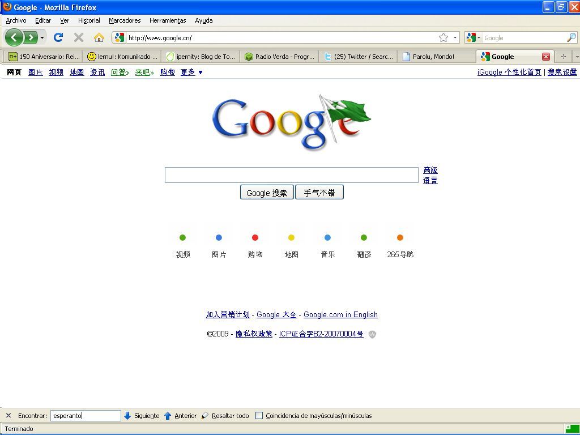Click the red dot above 购物

(255, 238)
